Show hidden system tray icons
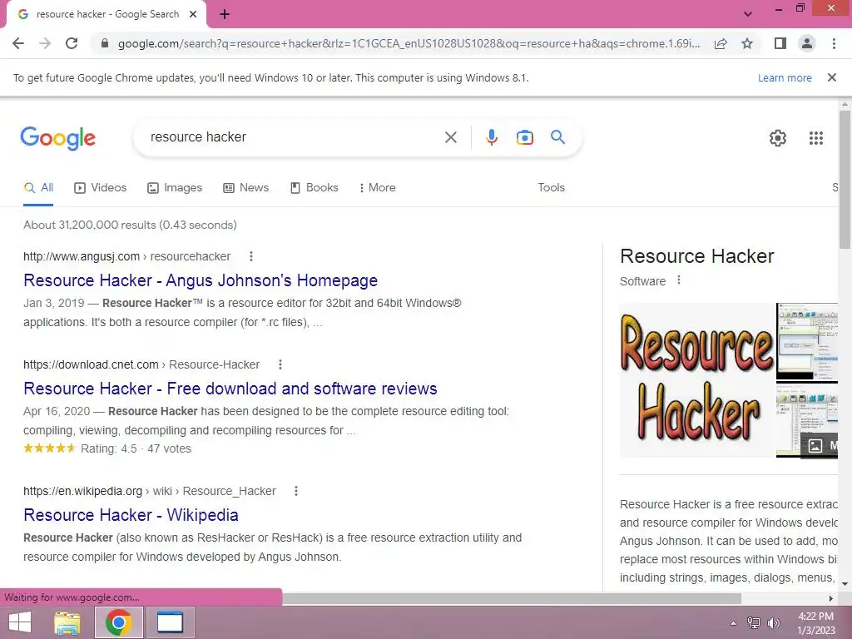852x639 pixels. tap(733, 623)
